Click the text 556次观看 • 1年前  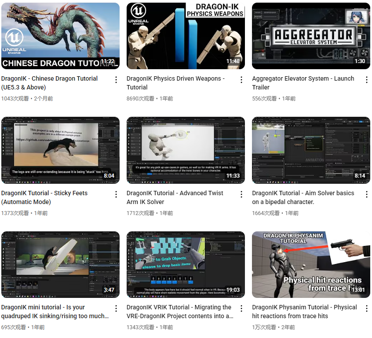274,99
